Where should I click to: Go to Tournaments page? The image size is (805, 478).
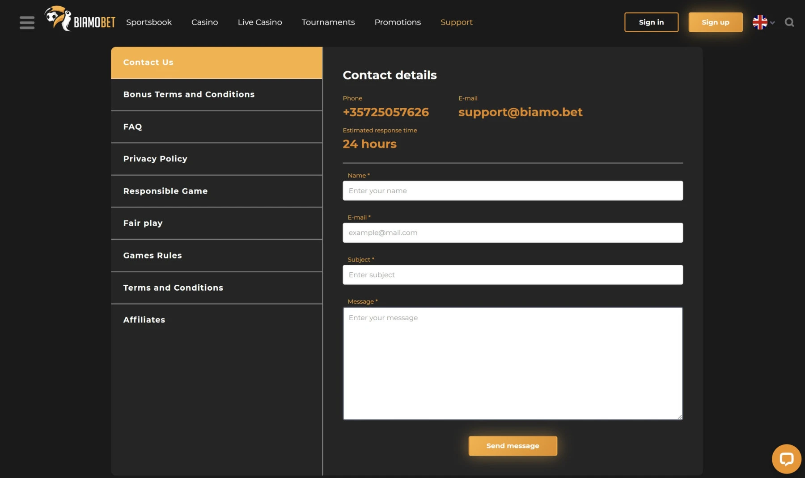pos(328,22)
